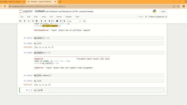The height and width of the screenshot is (105, 187).
Task: Open a new browser tab
Action: point(60,2)
